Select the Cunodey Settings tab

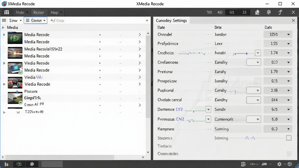click(171, 20)
